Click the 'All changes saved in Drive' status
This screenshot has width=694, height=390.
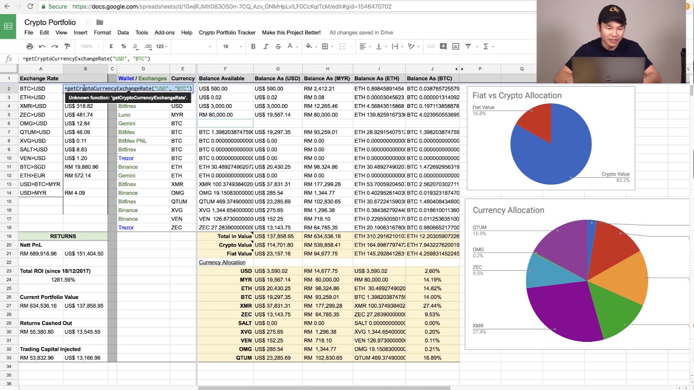(x=361, y=32)
